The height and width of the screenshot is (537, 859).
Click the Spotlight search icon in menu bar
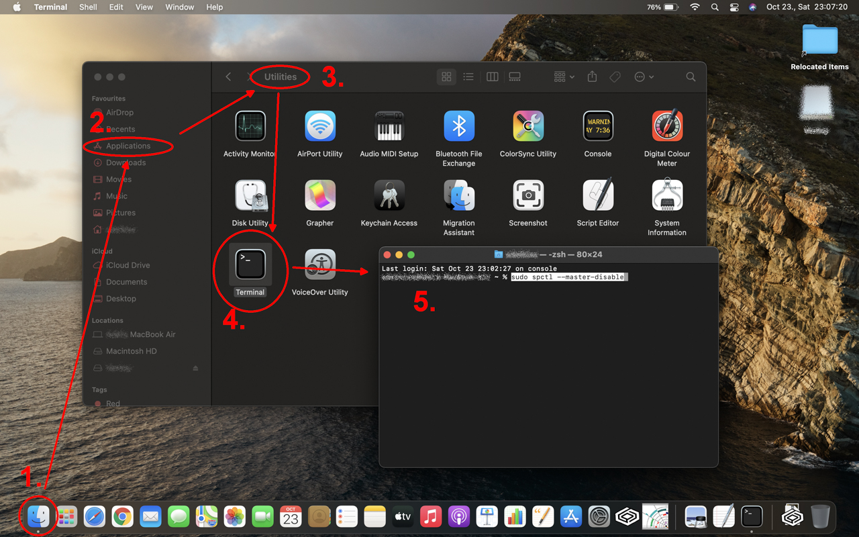[715, 7]
